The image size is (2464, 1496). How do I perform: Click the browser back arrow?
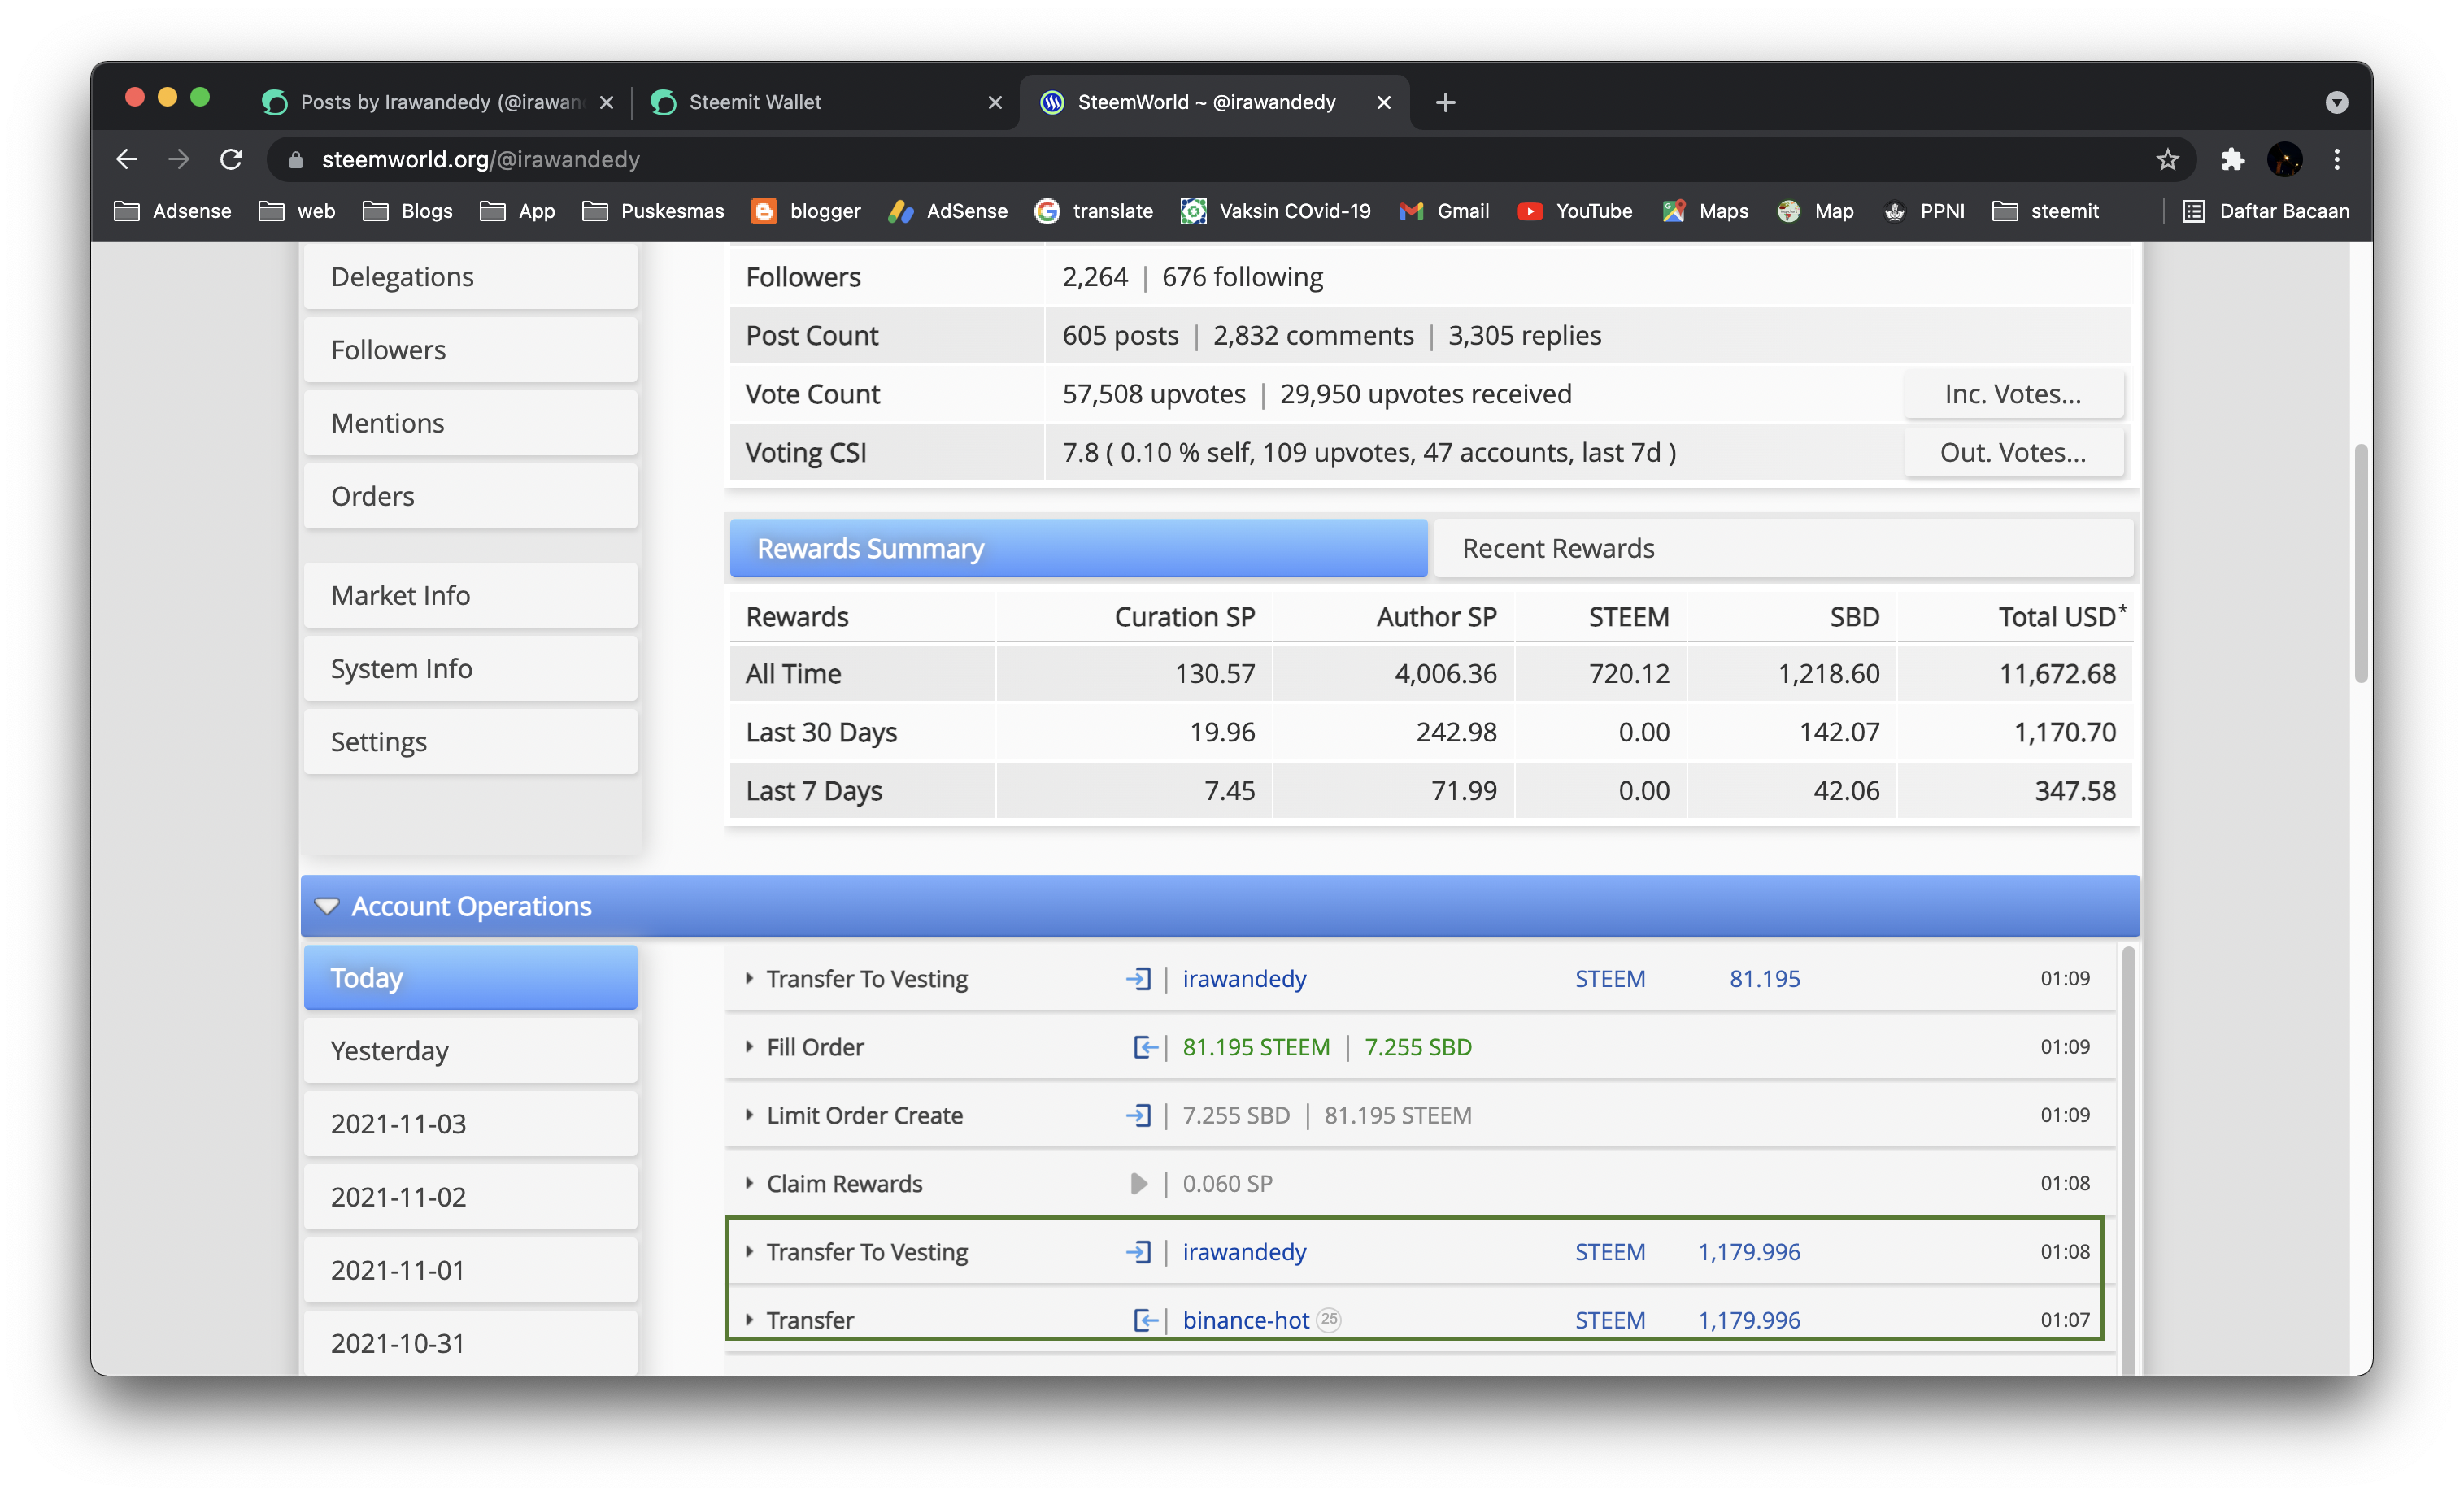point(127,159)
